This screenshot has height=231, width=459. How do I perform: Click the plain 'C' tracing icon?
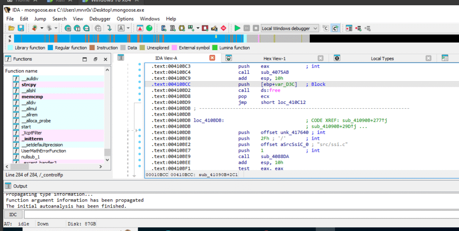[325, 28]
